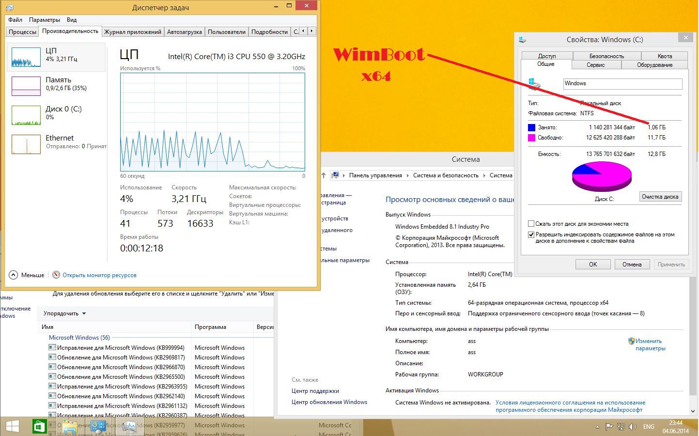Click the icon of update KB2969817
This screenshot has width=699, height=436.
pyautogui.click(x=52, y=357)
